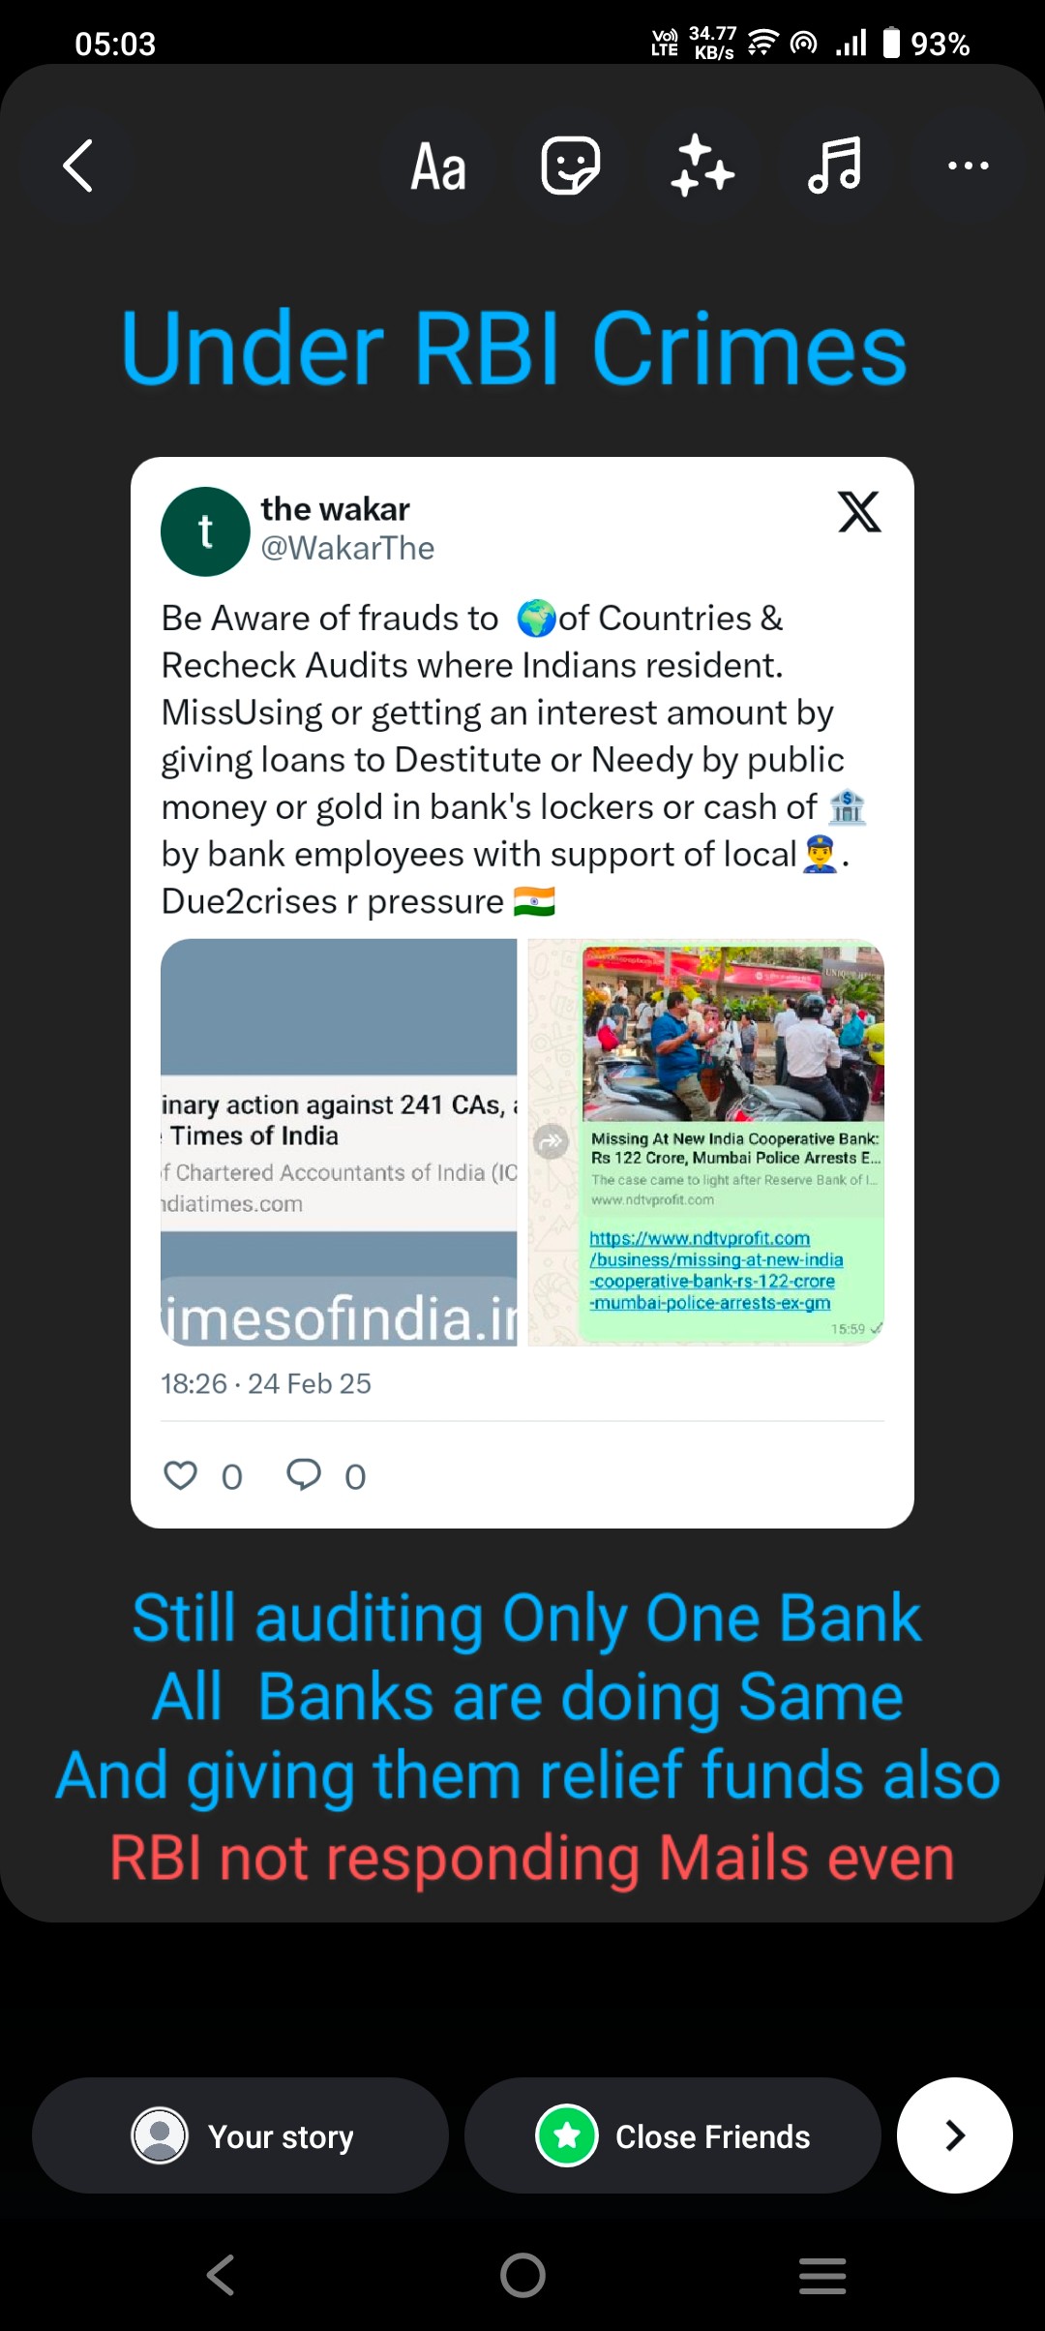
Task: Select the 'Under RBI Crimes' text overlay
Action: [514, 348]
